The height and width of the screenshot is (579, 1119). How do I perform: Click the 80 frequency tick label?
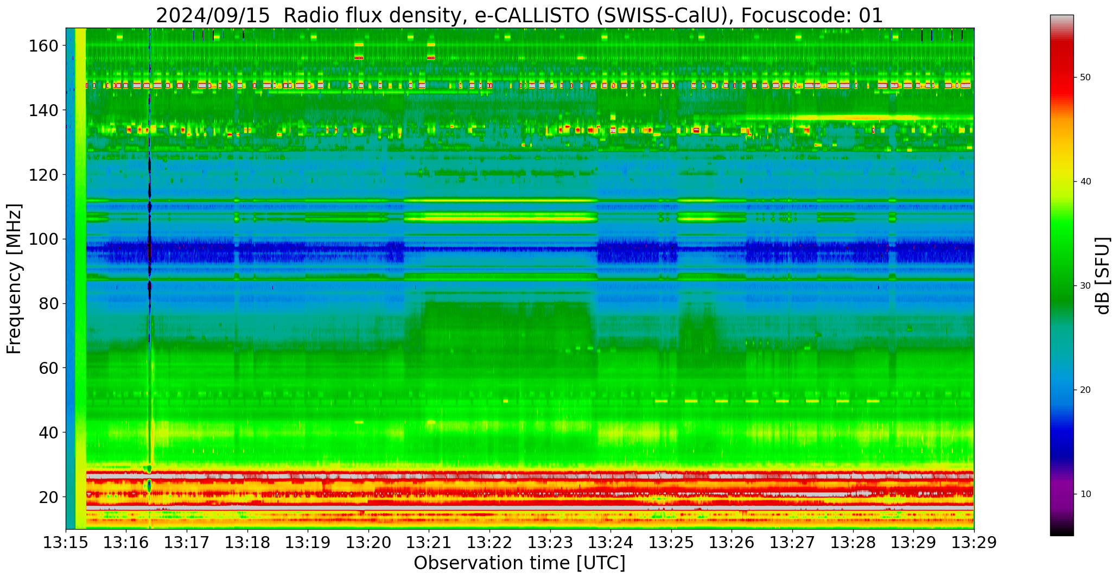pyautogui.click(x=48, y=303)
